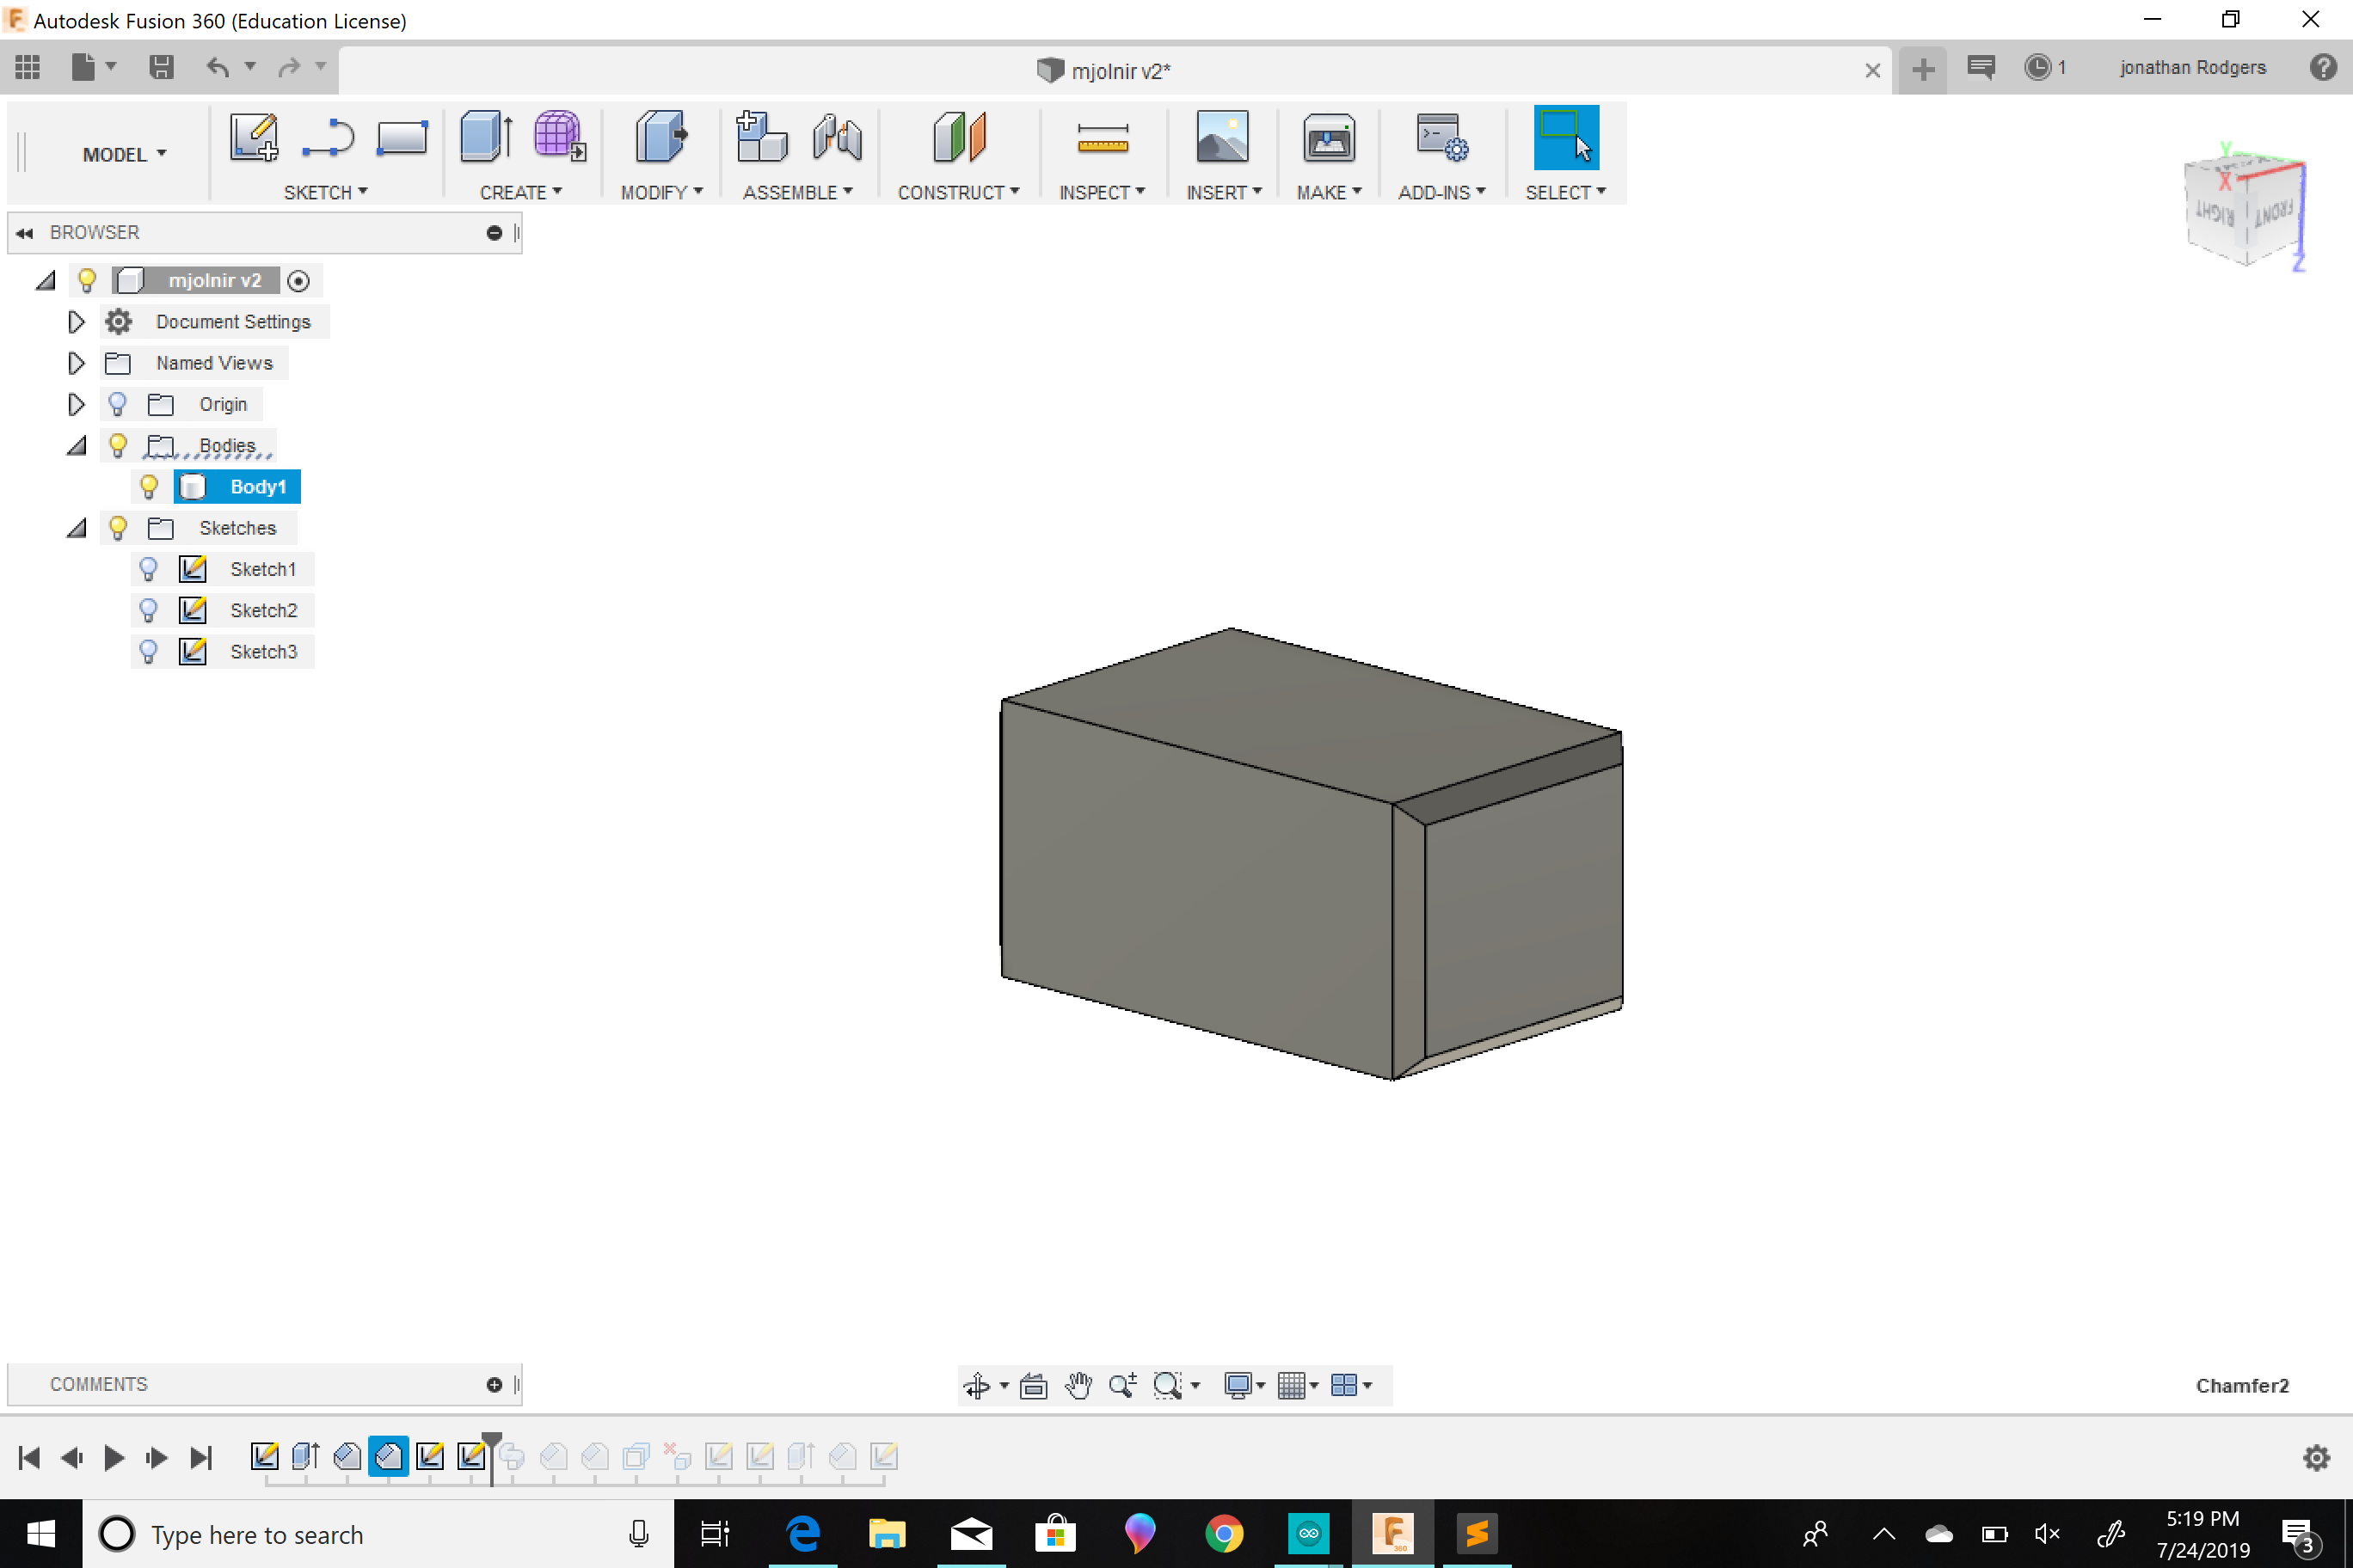Collapse the BROWSER panel with double arrows
The width and height of the screenshot is (2353, 1568).
point(24,233)
